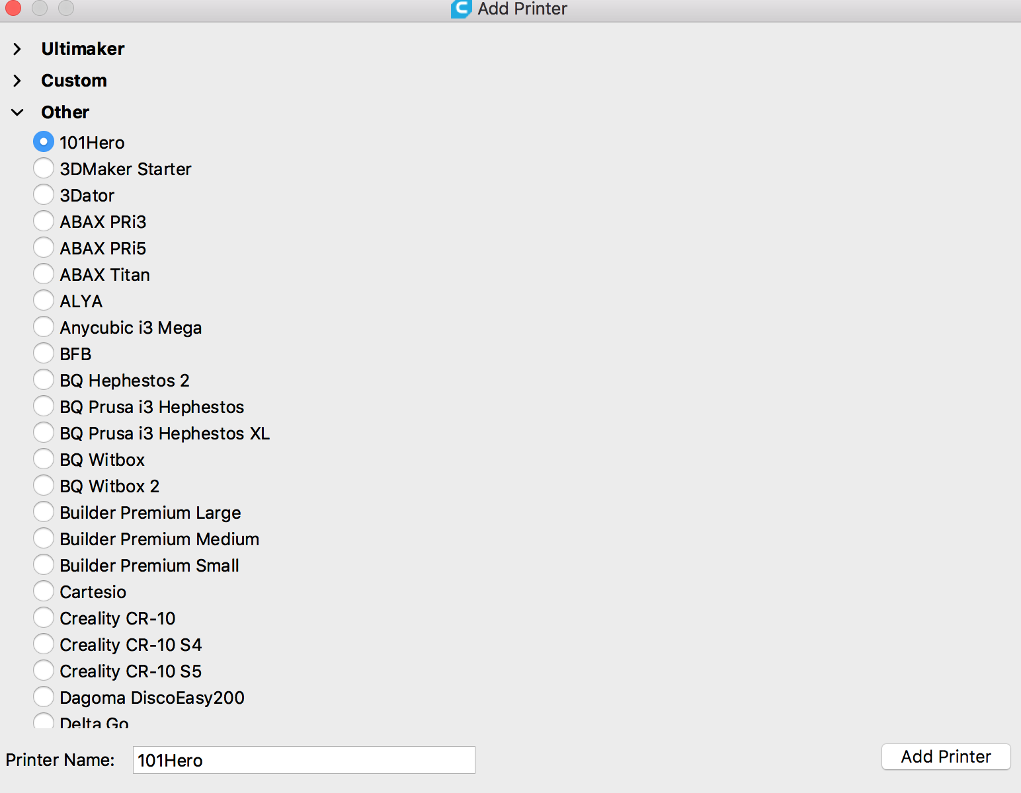Select the Cartesio radio button
1021x793 pixels.
(44, 591)
